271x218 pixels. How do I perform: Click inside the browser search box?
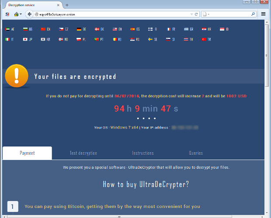229,14
